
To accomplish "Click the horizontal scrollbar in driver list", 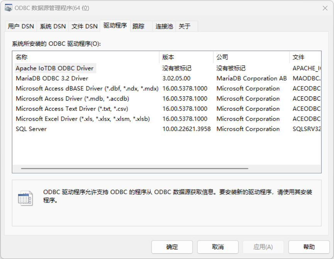I will tap(134, 168).
